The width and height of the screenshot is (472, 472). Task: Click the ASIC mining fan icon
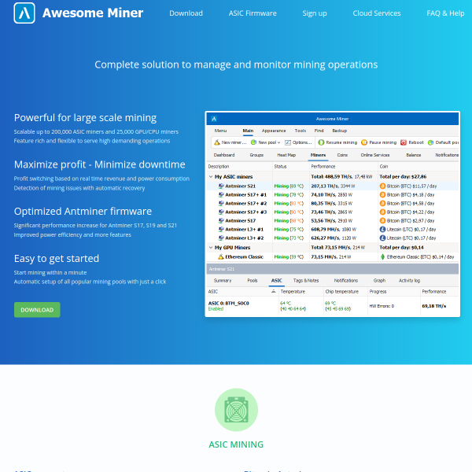(x=236, y=410)
